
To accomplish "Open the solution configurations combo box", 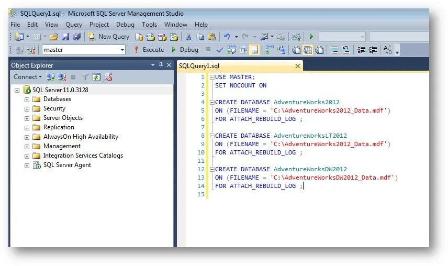I will point(342,37).
